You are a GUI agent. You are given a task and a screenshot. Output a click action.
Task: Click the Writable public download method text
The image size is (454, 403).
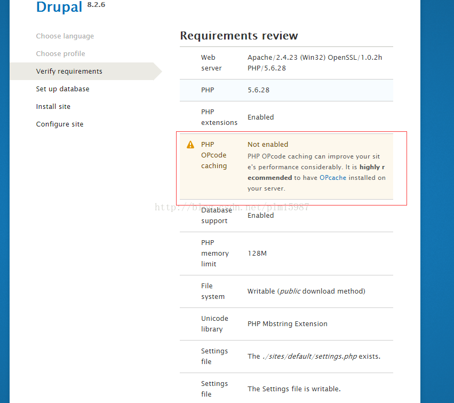(306, 291)
